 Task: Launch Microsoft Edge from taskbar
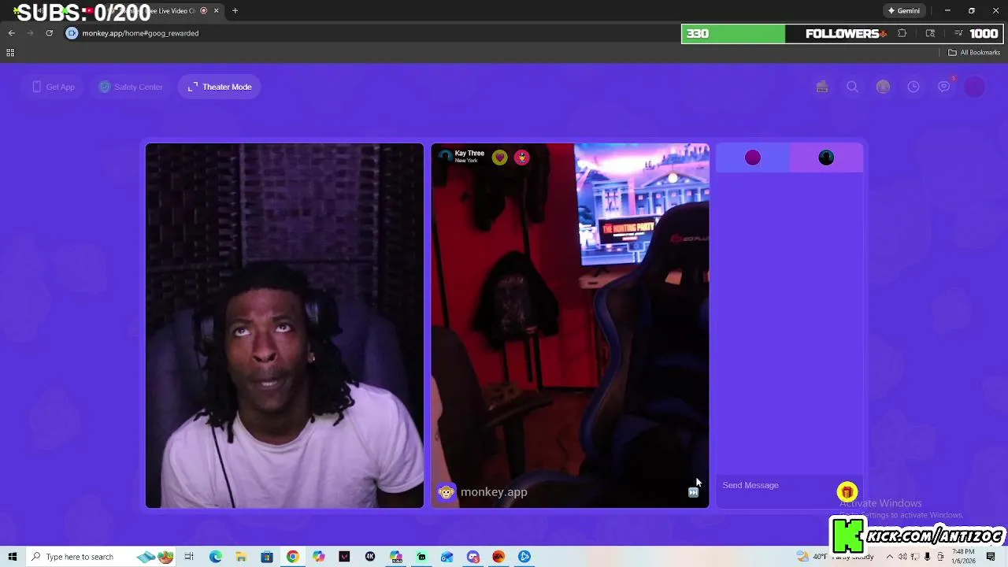click(x=215, y=557)
